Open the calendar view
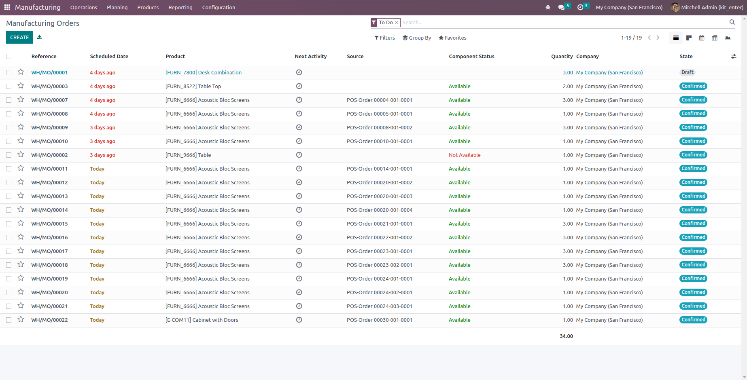 click(x=702, y=38)
